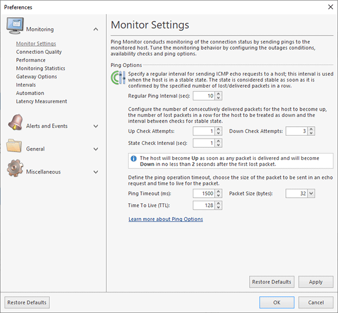Click the Ping Options sliders icon

pyautogui.click(x=118, y=77)
